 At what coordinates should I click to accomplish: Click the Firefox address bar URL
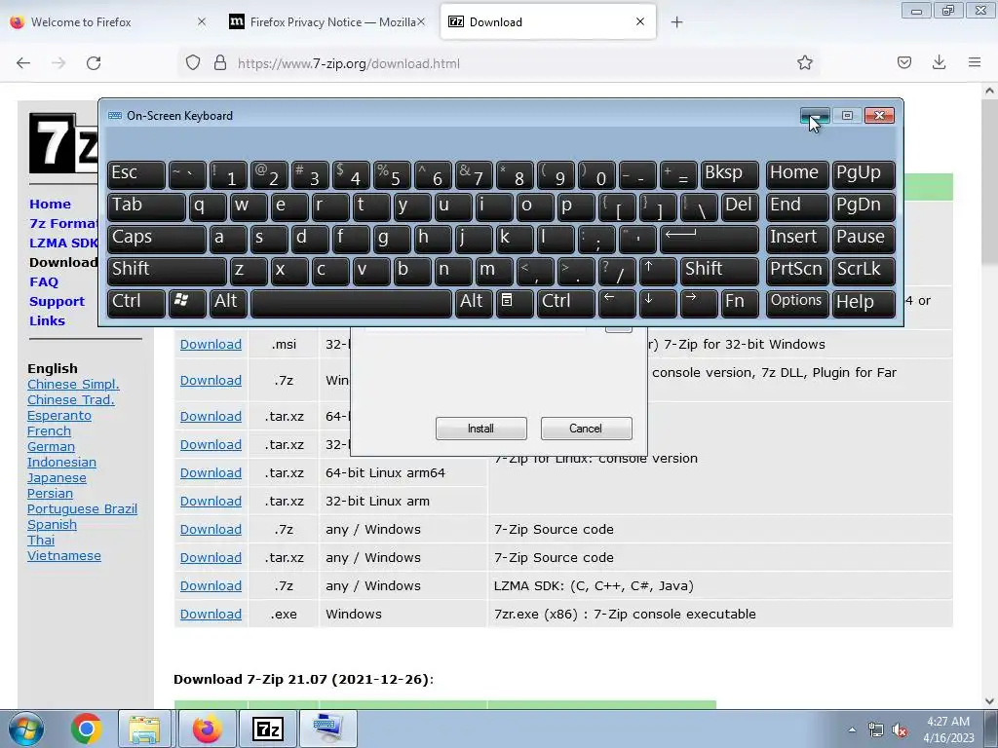point(348,63)
